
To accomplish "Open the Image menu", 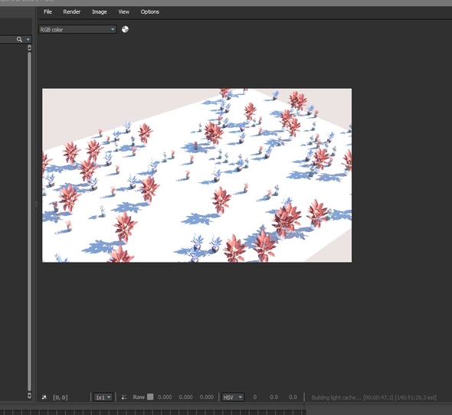I will click(x=99, y=11).
